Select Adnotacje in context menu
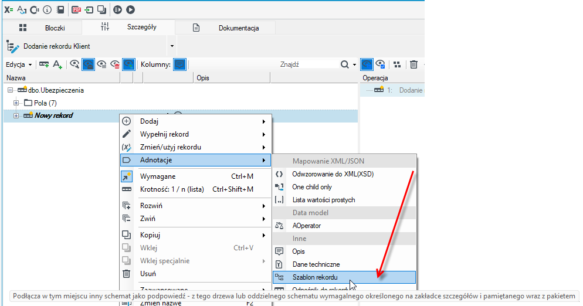 click(196, 160)
